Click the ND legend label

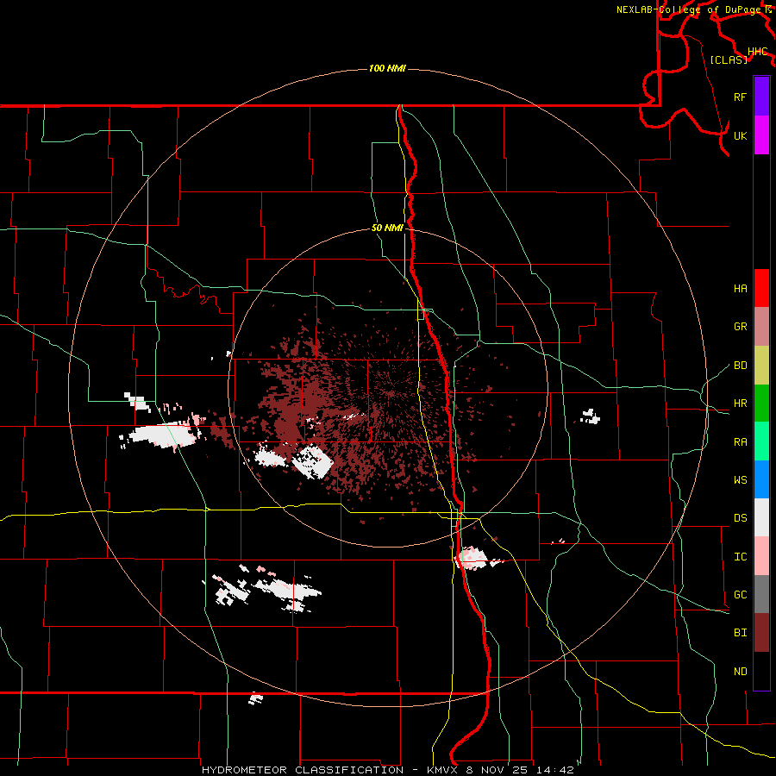click(x=740, y=672)
